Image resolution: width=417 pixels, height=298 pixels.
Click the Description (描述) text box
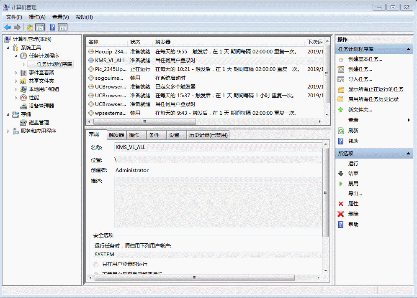pyautogui.click(x=218, y=202)
